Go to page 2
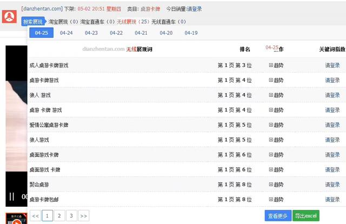346x224 pixels. coord(59,215)
